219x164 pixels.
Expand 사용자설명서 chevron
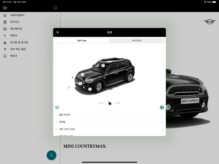click(x=57, y=15)
